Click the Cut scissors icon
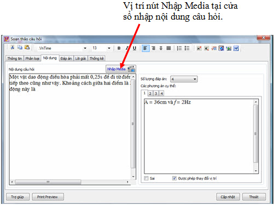The width and height of the screenshot is (274, 205). click(13, 47)
